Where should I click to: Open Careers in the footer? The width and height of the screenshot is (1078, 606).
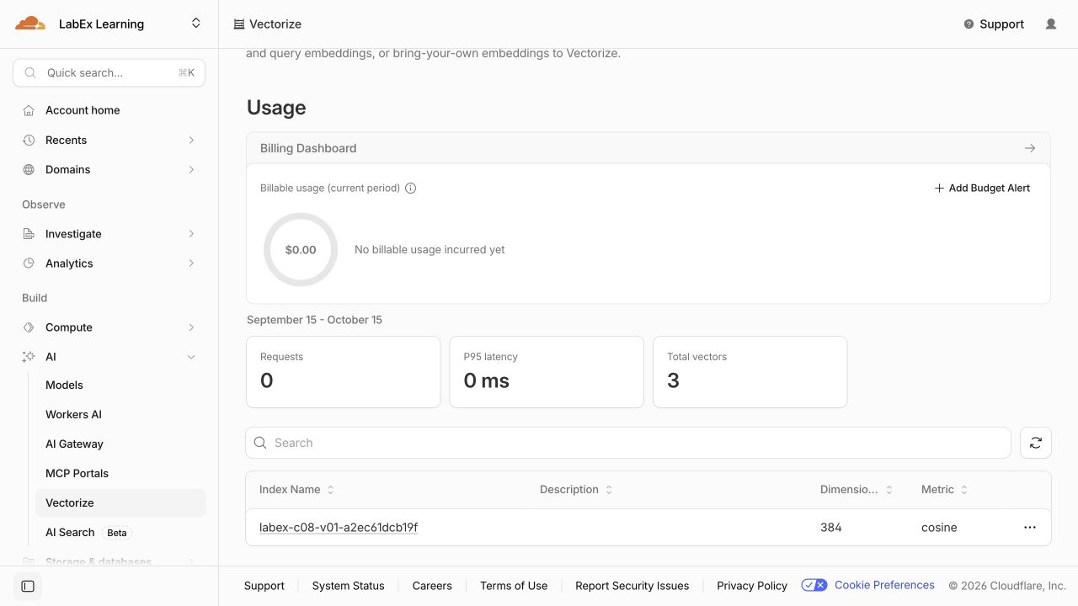[432, 586]
